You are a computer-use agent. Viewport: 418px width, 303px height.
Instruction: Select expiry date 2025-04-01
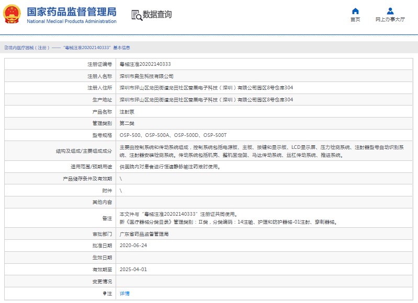tap(133, 270)
